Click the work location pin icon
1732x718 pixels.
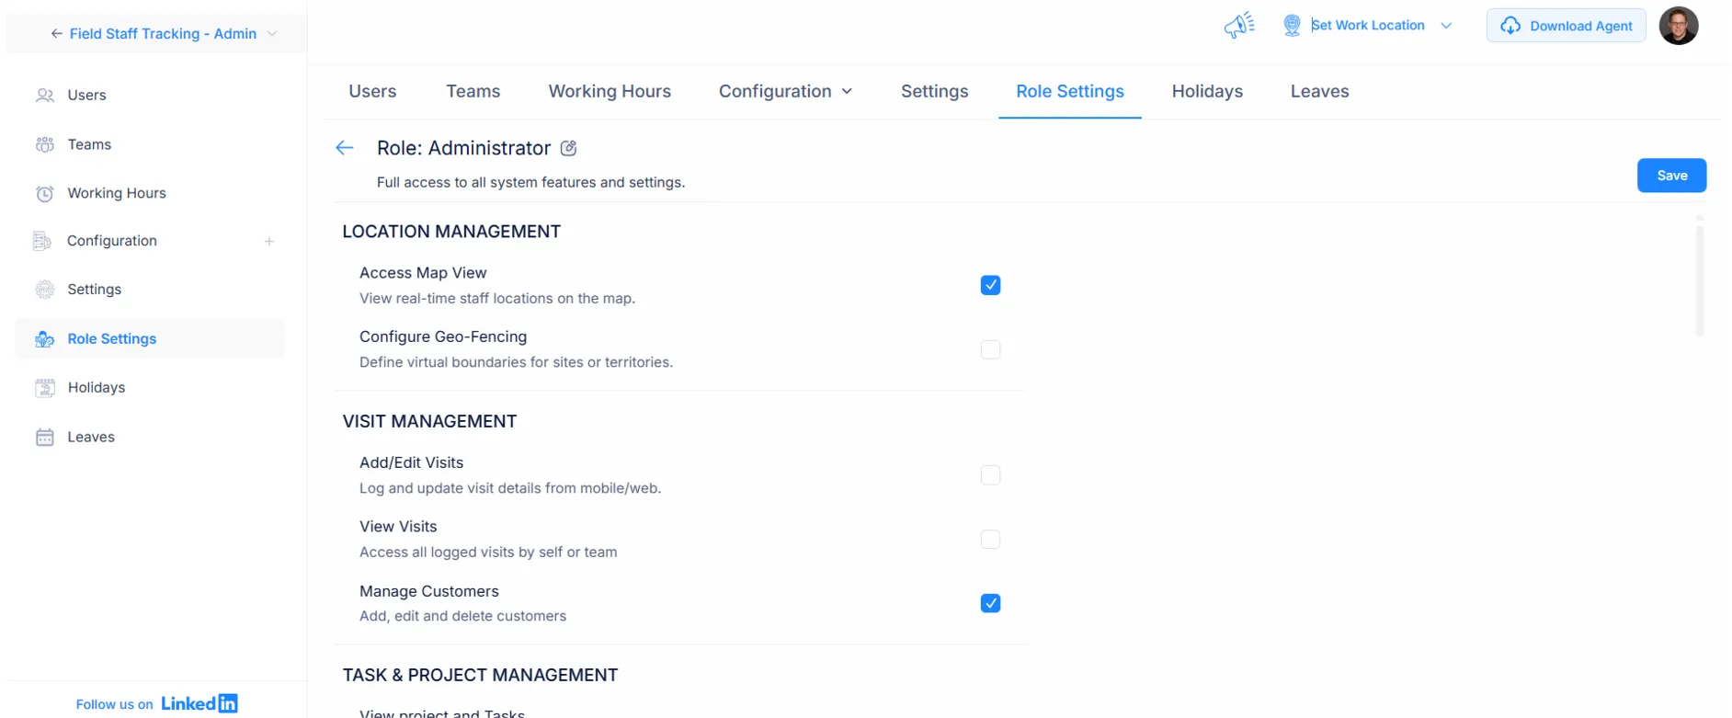(x=1292, y=26)
